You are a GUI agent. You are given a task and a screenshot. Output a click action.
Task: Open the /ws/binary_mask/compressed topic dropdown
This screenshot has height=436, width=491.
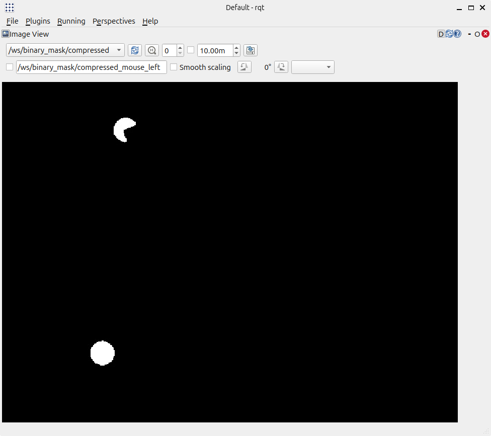point(65,50)
